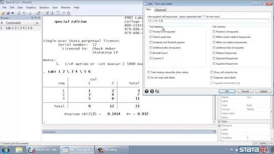Click the Print results toolbar icon

coord(12,13)
